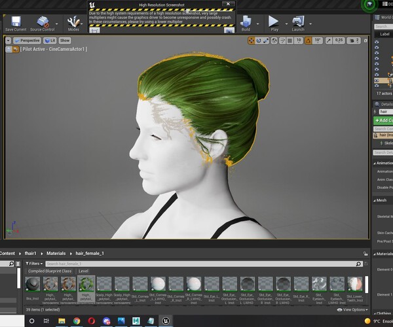Open scale snap 0.25 dropdown
The width and height of the screenshot is (393, 327).
339,41
